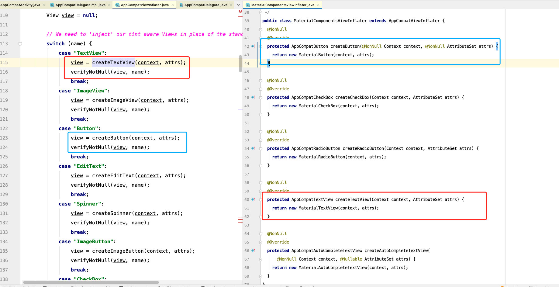Select MaterialComponentsViewInflater.java tab in right pane
Image resolution: width=559 pixels, height=287 pixels.
pos(283,5)
